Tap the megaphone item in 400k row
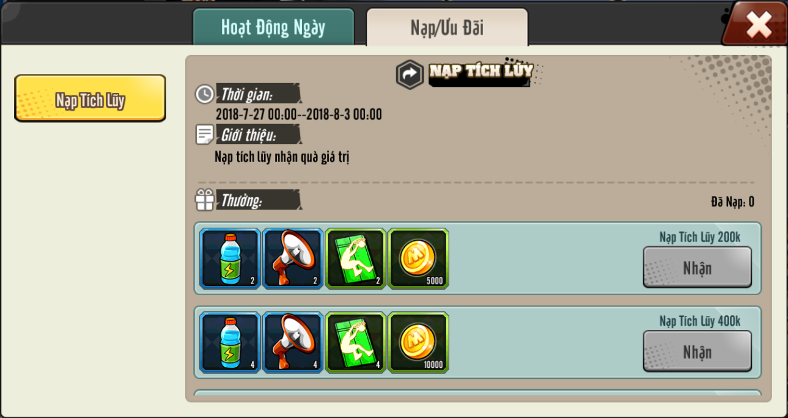This screenshot has height=418, width=788. 293,343
